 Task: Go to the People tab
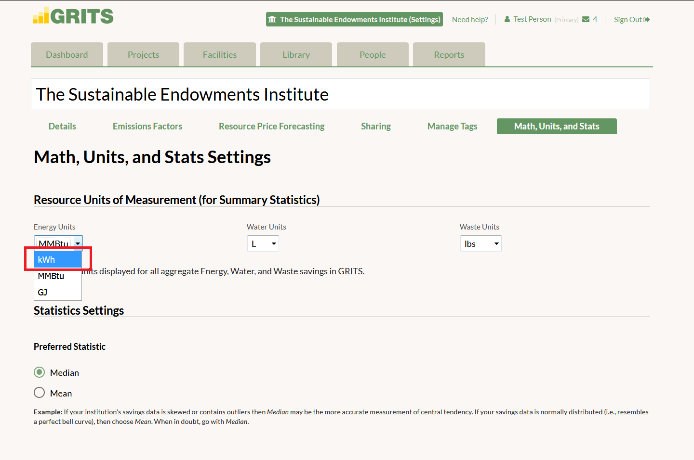(373, 54)
